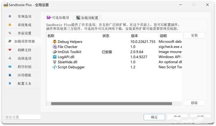Click the 界面设置 sidebar icon

point(10,33)
